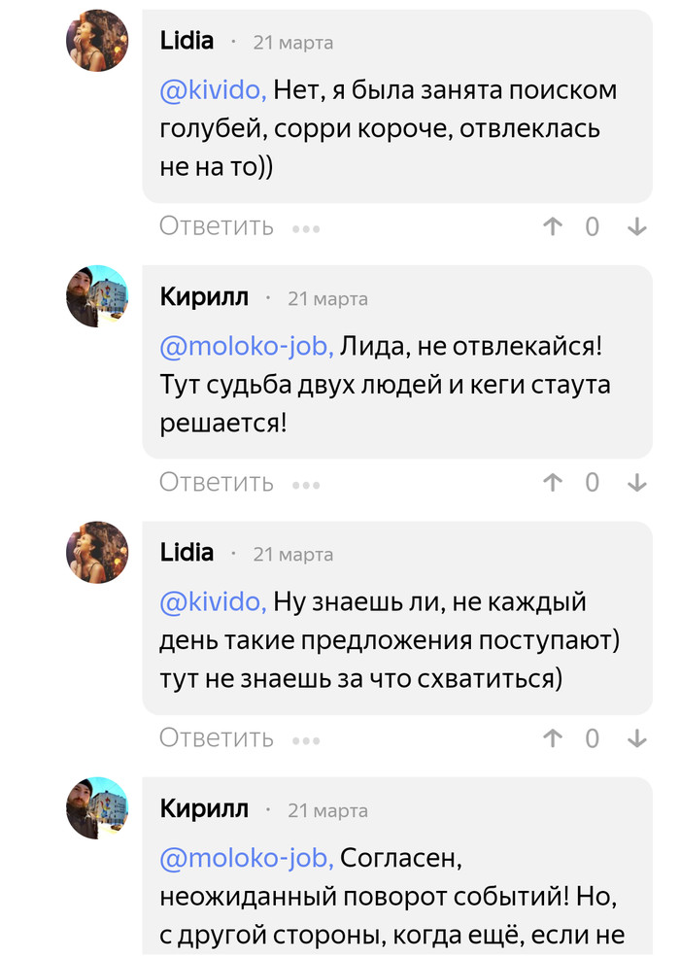Open @kivido mention in Lidia's first comment
Screen dimensions: 680x957
tap(213, 90)
